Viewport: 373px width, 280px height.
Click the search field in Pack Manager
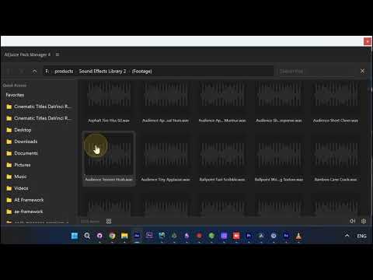pyautogui.click(x=317, y=71)
